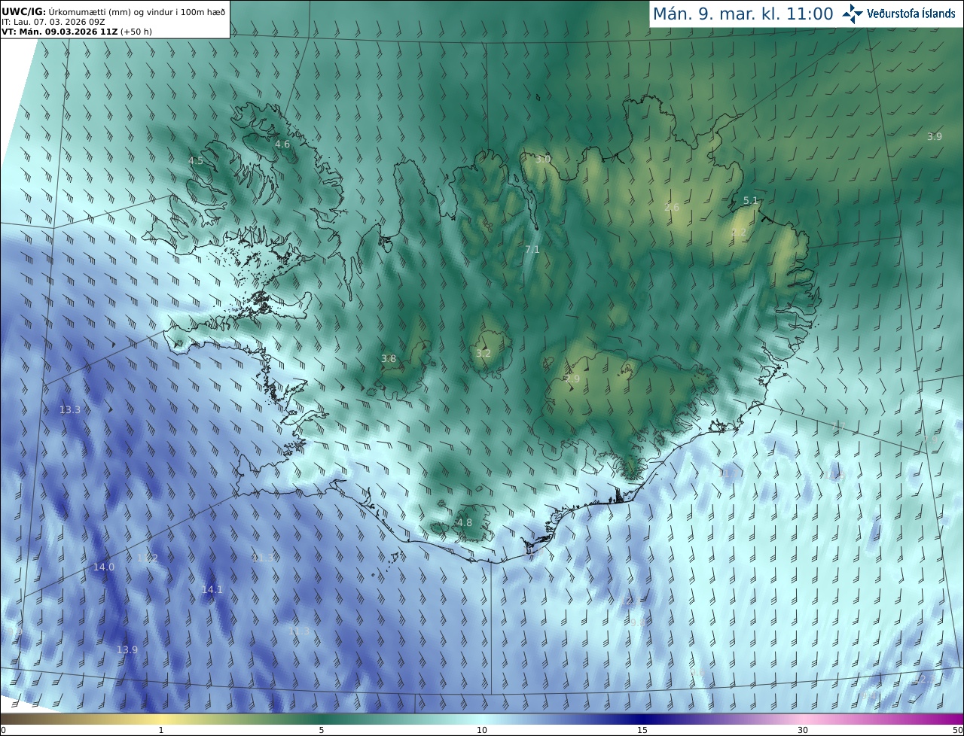Viewport: 964px width, 736px height.
Task: Click the initial time line 'IT: Lau. 07. 03. 2026 09Z'
Action: click(53, 22)
